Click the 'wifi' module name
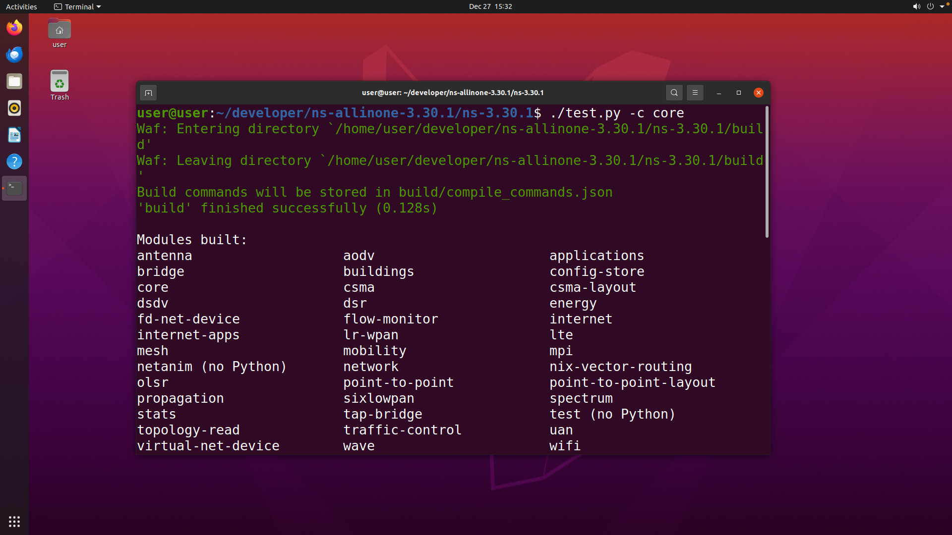952x535 pixels. [565, 446]
